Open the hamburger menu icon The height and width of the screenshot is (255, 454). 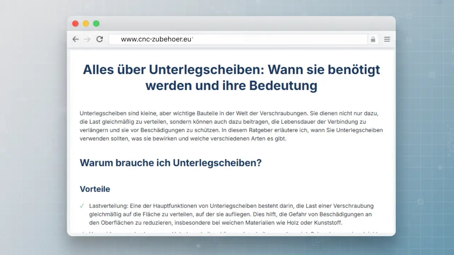point(387,39)
